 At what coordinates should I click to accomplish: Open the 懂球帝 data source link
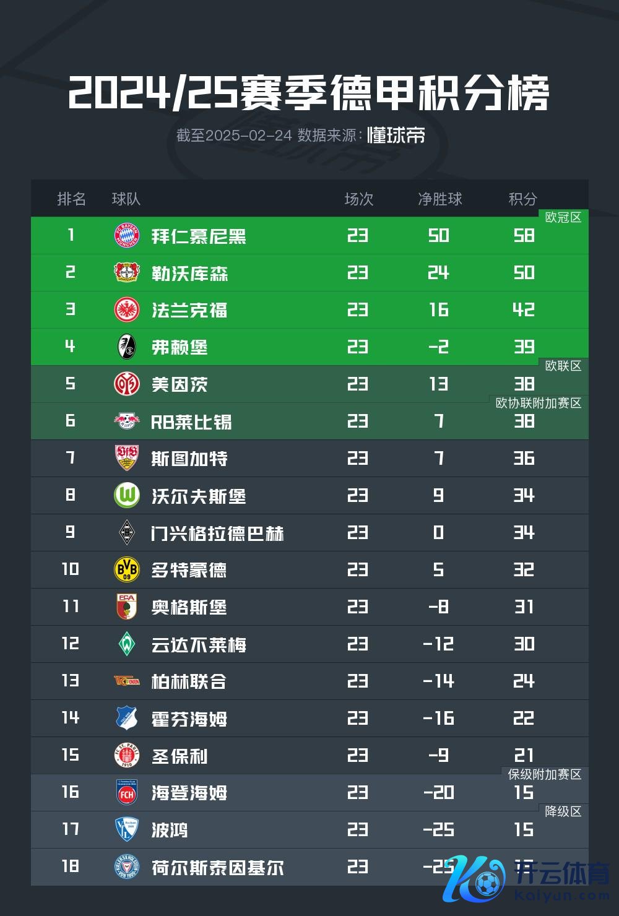396,135
